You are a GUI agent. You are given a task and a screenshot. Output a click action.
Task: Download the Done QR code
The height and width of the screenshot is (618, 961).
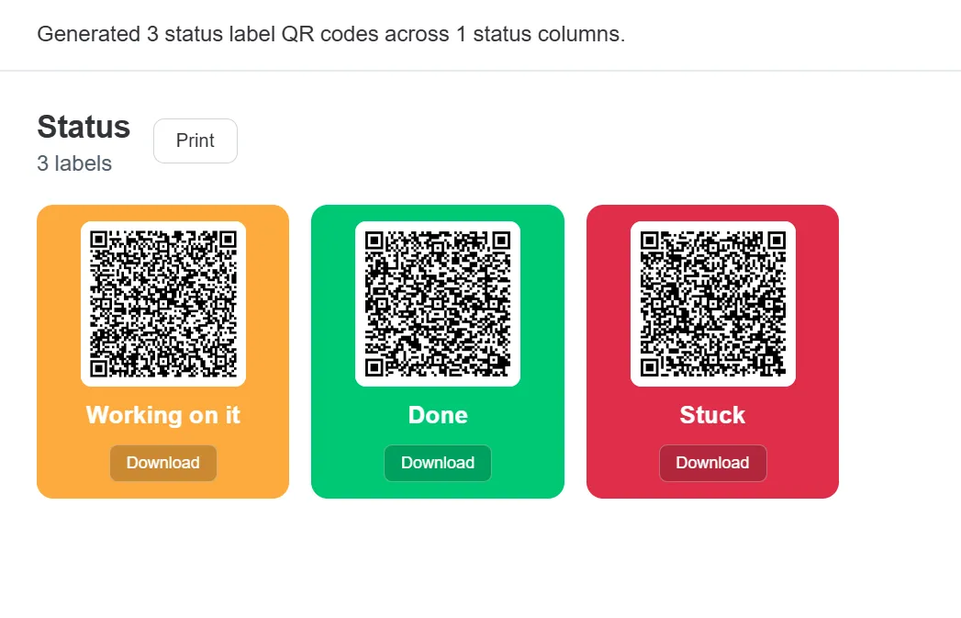pos(438,463)
